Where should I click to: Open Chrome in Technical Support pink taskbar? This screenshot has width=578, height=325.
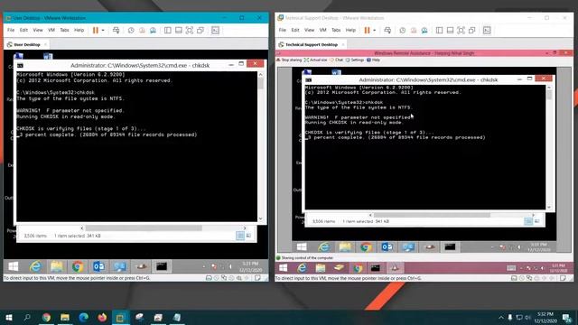point(358,268)
